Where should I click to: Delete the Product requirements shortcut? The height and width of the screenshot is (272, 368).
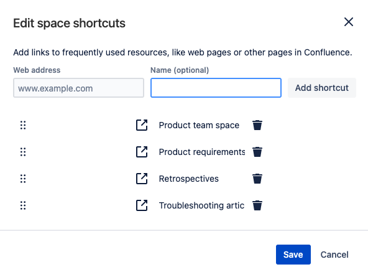point(257,152)
